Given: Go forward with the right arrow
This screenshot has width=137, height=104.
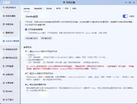Looking at the screenshot, I should [x=8, y=2].
